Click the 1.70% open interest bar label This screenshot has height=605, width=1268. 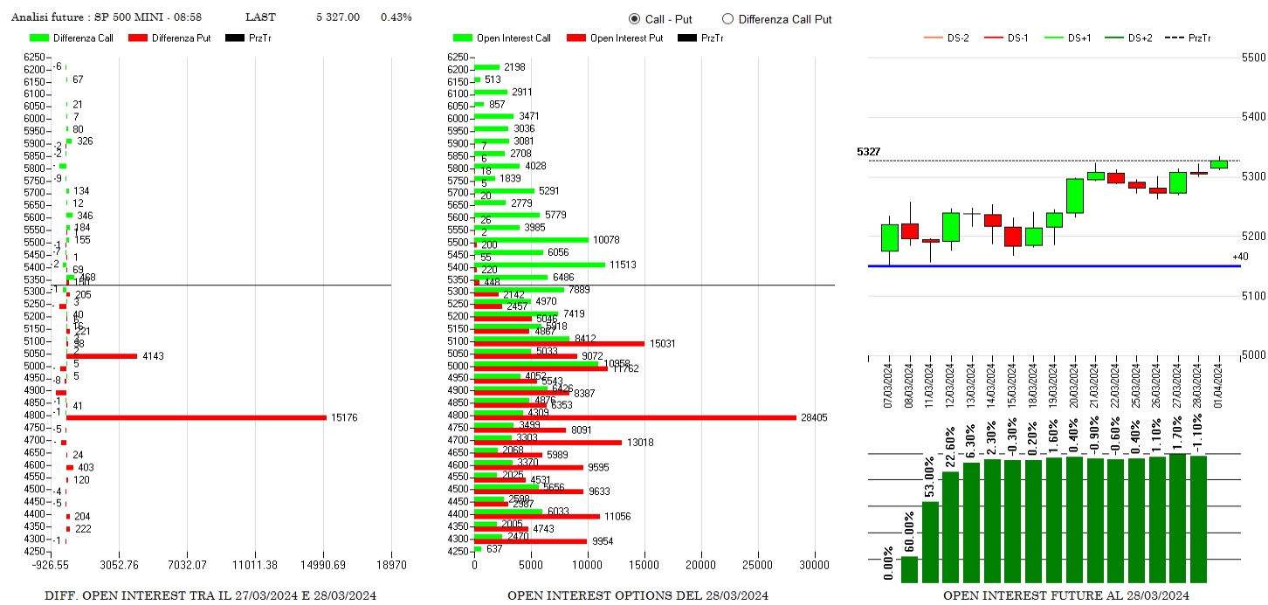click(1177, 433)
